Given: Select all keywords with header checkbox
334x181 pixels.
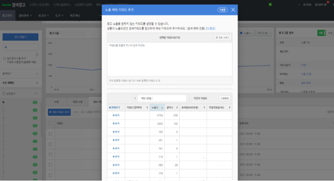Looking at the screenshot, I should (50, 123).
